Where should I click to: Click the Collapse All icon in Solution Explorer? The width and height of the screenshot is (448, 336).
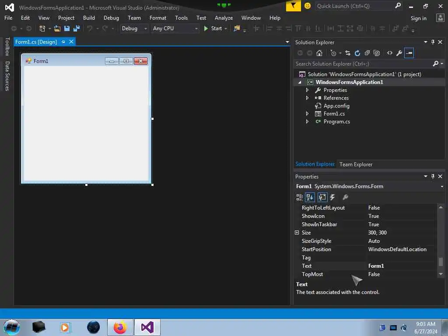pos(367,53)
